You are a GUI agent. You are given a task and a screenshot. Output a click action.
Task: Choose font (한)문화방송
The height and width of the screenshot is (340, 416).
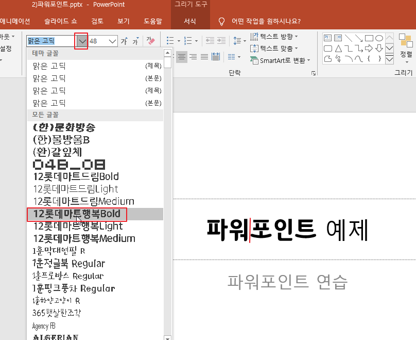point(95,127)
